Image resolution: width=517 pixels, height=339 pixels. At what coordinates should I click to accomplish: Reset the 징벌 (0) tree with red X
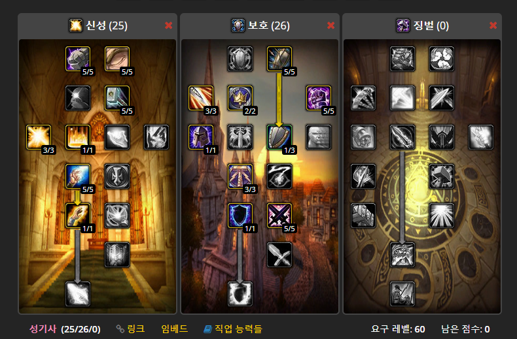click(x=493, y=25)
